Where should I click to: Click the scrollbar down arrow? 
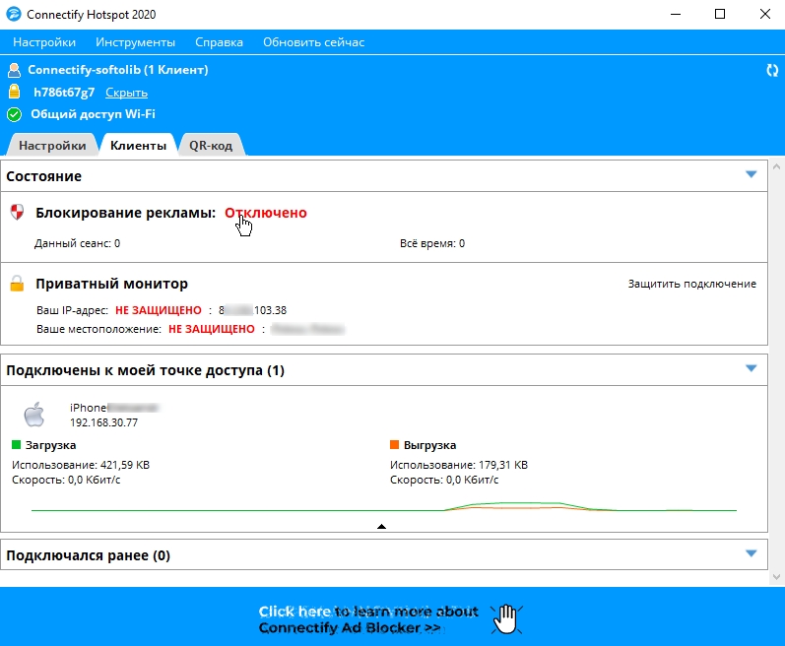[x=776, y=577]
